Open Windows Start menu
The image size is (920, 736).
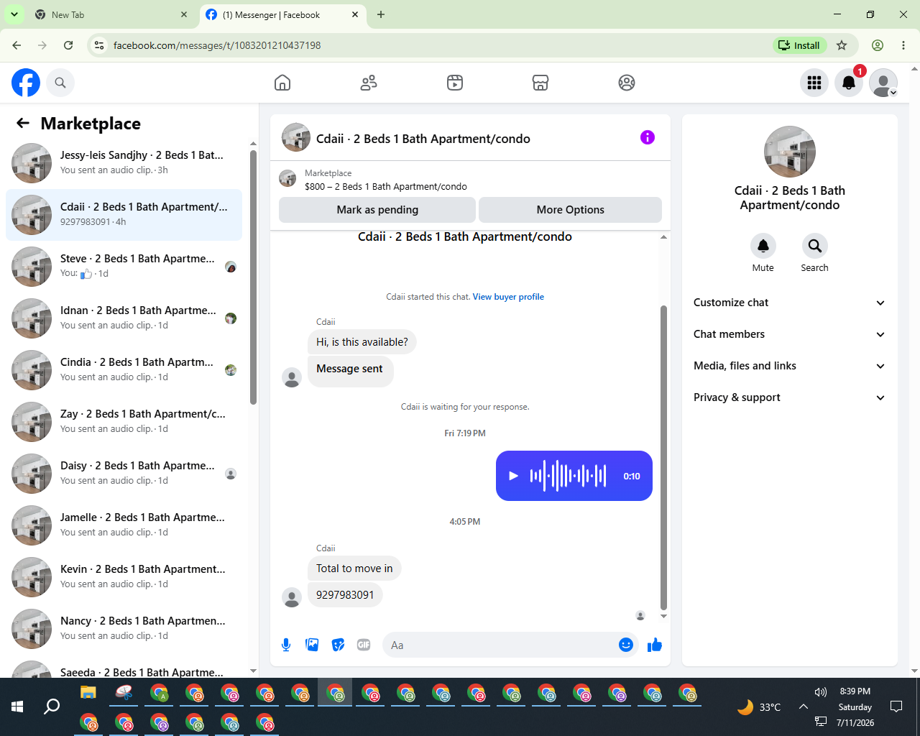(17, 707)
